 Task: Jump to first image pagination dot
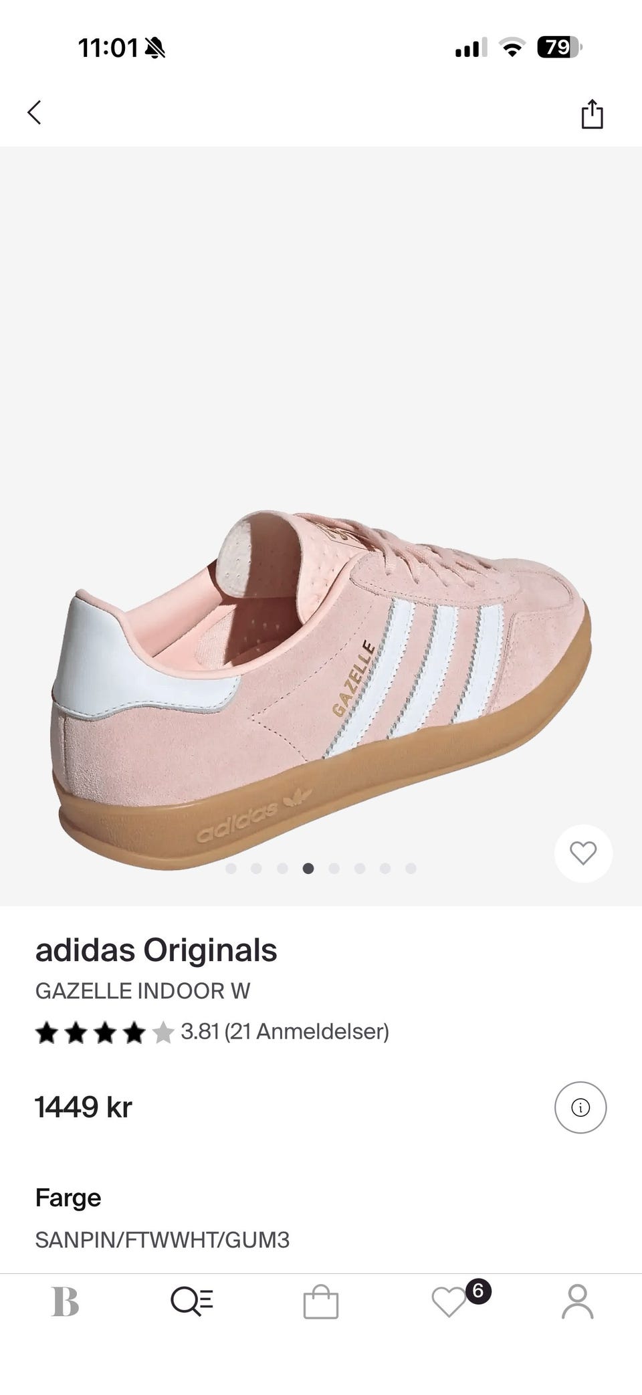coord(231,869)
